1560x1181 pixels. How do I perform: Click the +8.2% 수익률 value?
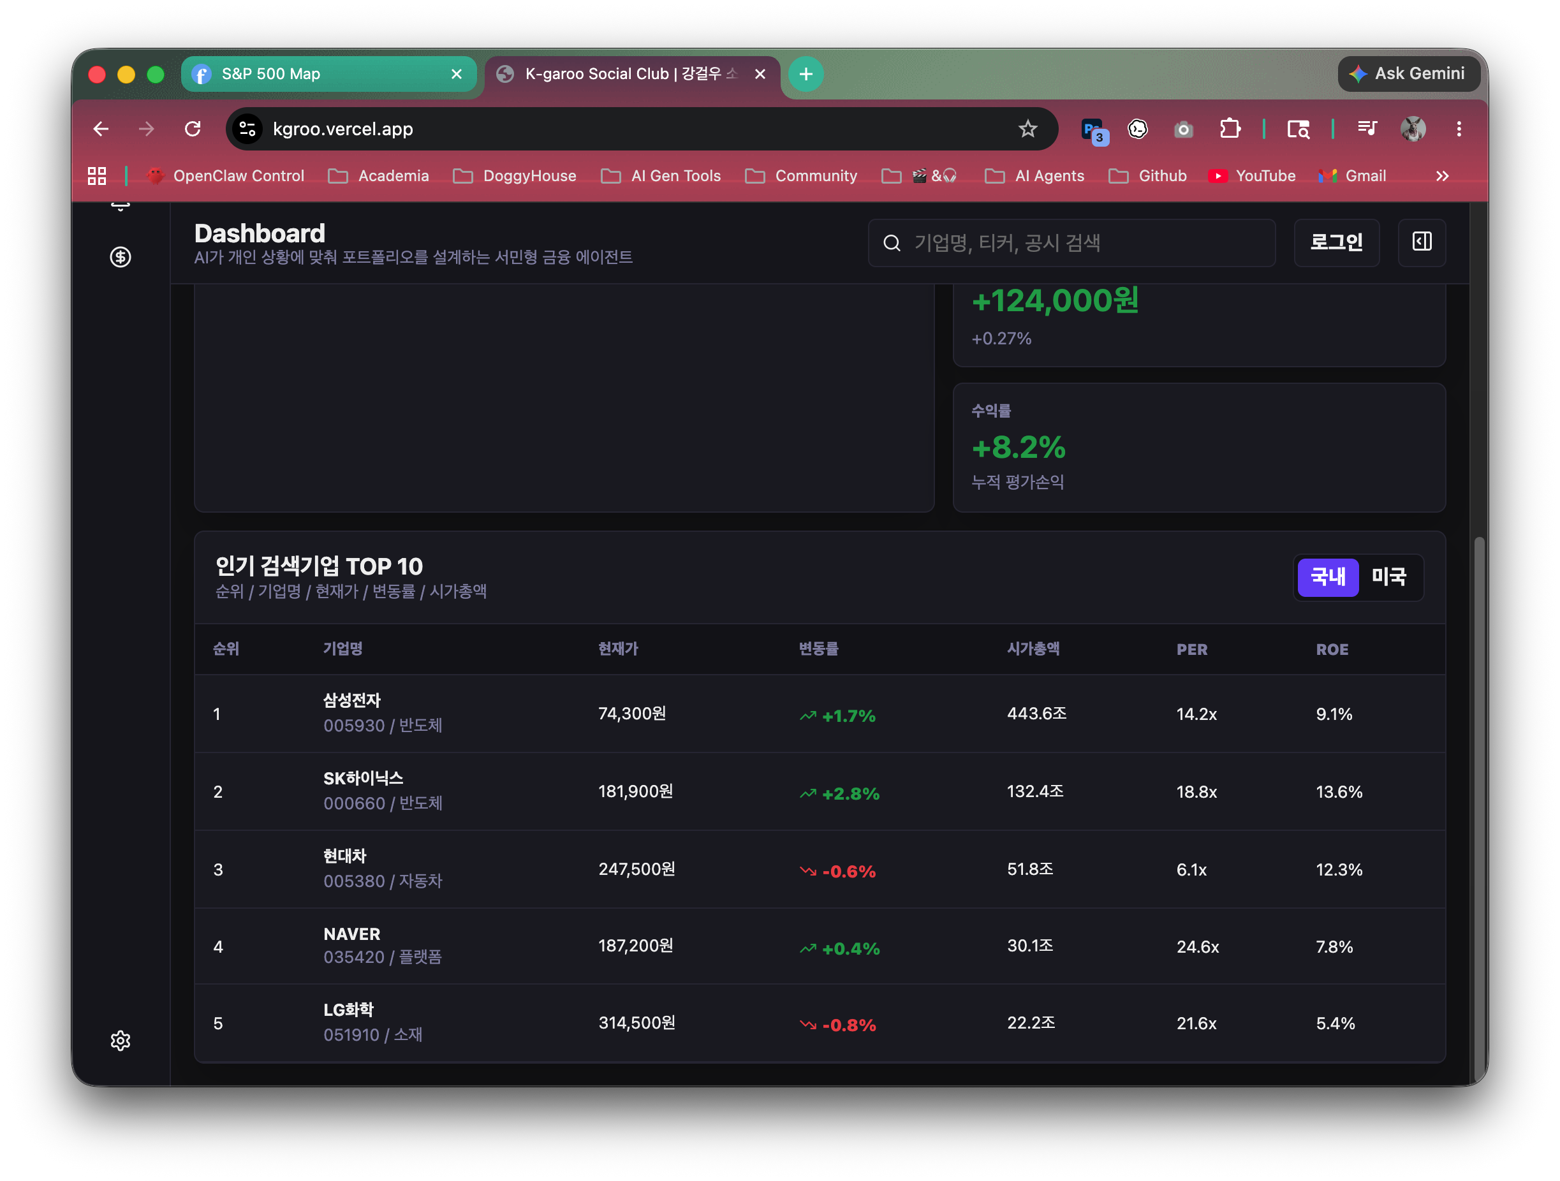click(1019, 447)
